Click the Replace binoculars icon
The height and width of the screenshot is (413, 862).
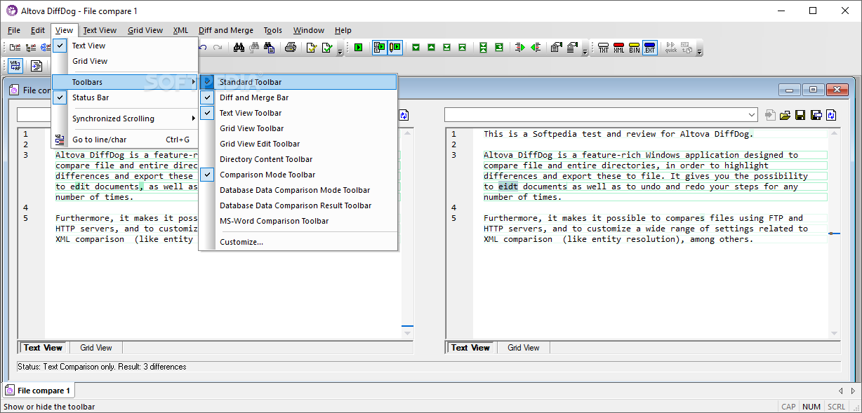point(269,48)
